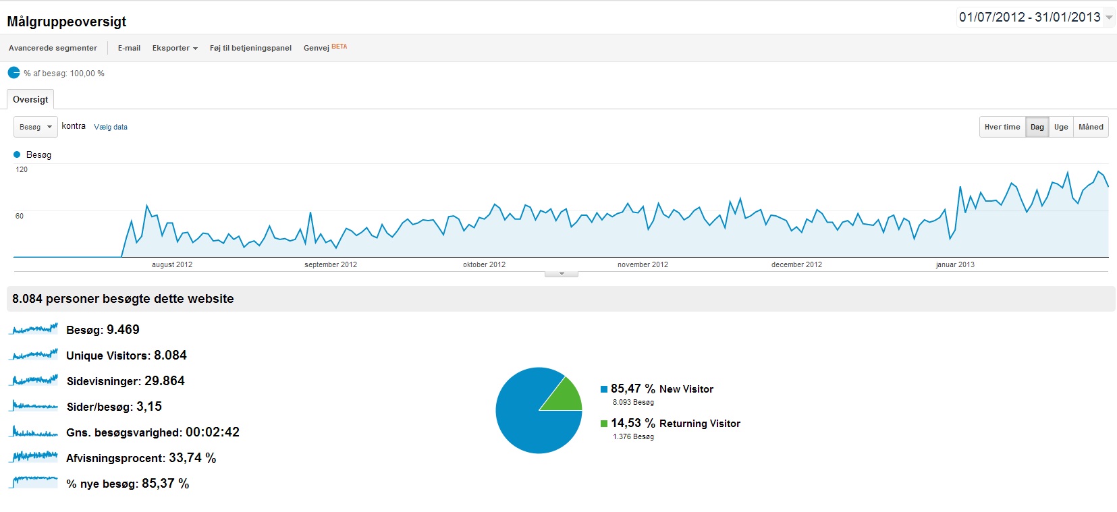1117x512 pixels.
Task: Switch graph to Måned view
Action: [x=1091, y=127]
